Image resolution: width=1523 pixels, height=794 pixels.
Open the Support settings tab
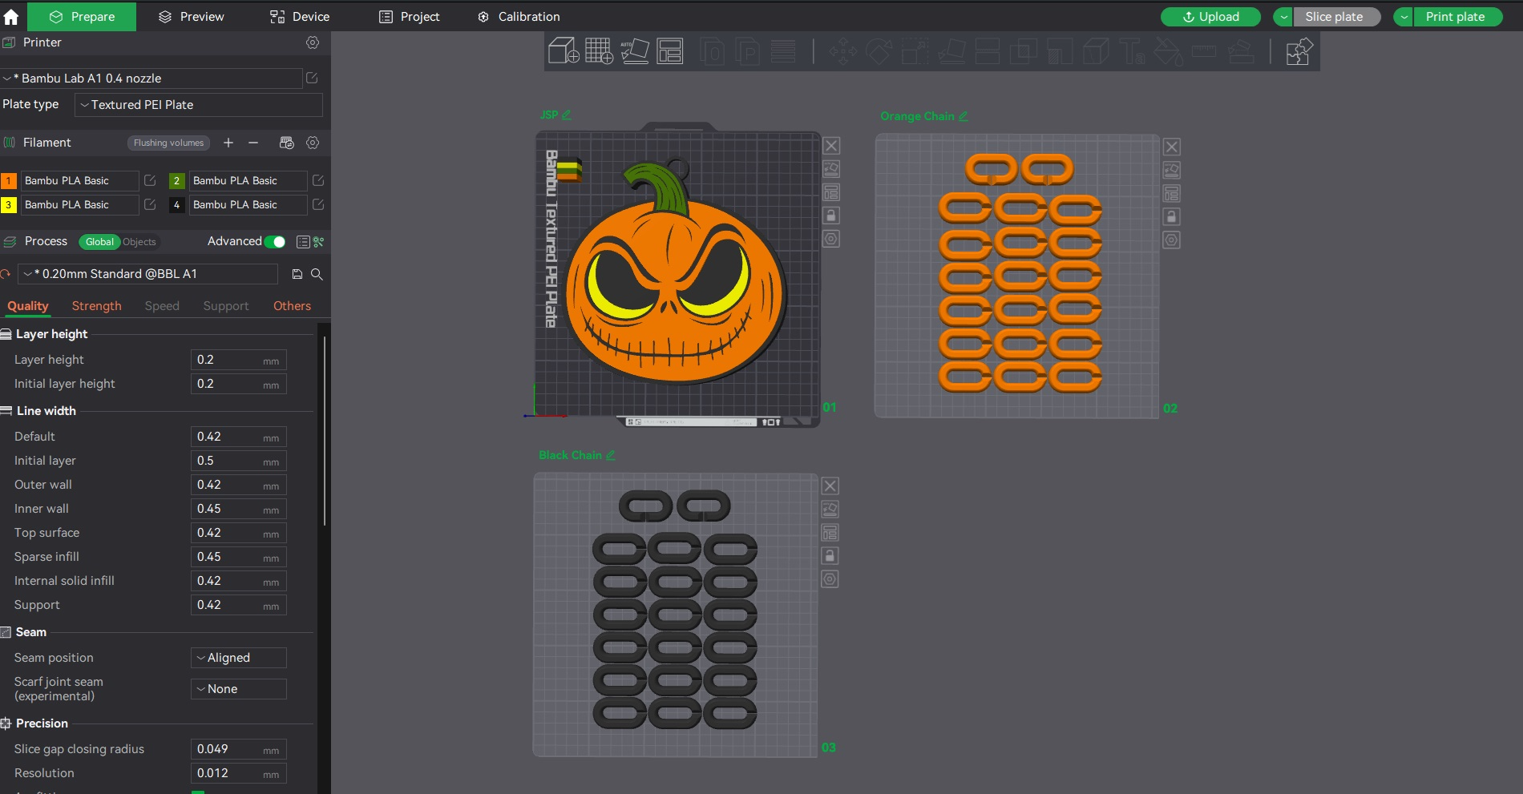(x=226, y=306)
